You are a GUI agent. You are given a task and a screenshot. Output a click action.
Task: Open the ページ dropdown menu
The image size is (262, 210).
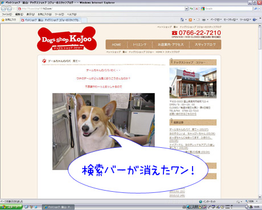click(216, 20)
